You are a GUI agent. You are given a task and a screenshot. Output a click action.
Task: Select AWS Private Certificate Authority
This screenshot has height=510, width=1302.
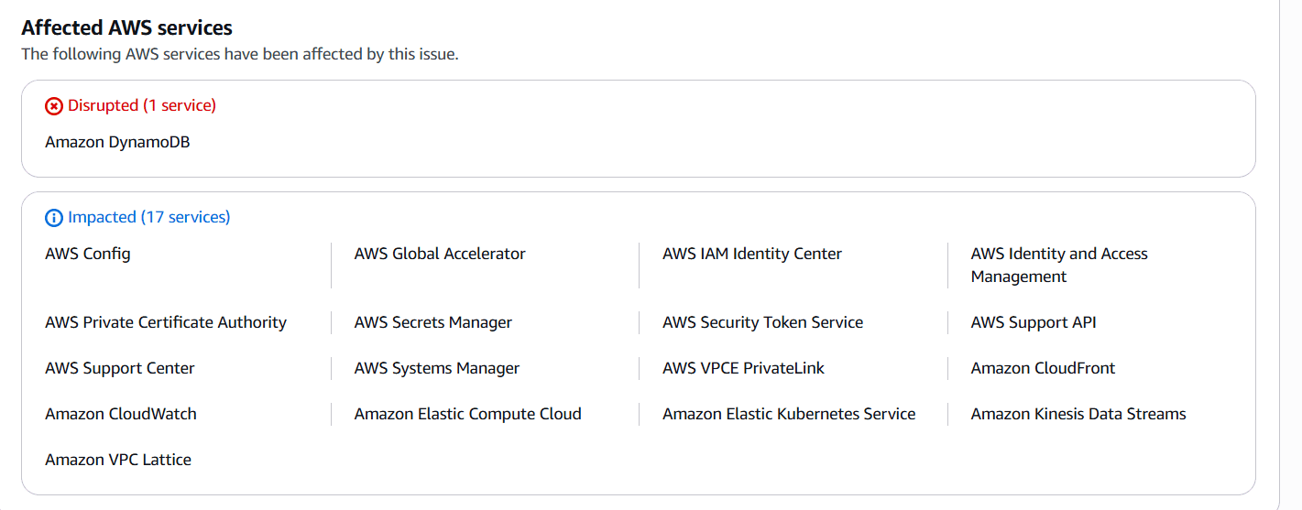tap(166, 322)
